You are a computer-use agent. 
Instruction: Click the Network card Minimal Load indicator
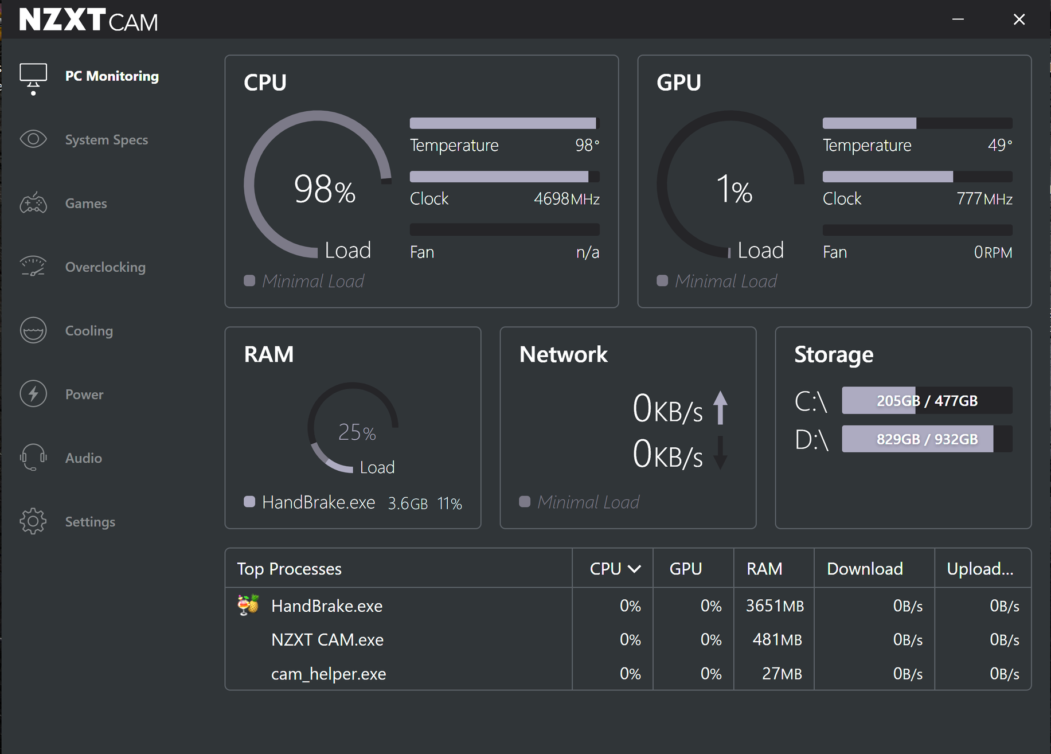[x=580, y=502]
